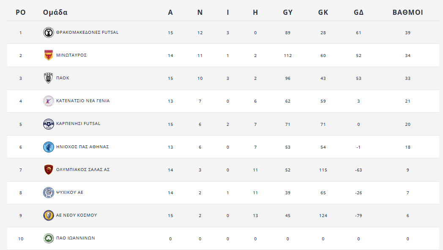Click the Ομάδα column header
Screen dimensions: 443x250
pyautogui.click(x=55, y=12)
